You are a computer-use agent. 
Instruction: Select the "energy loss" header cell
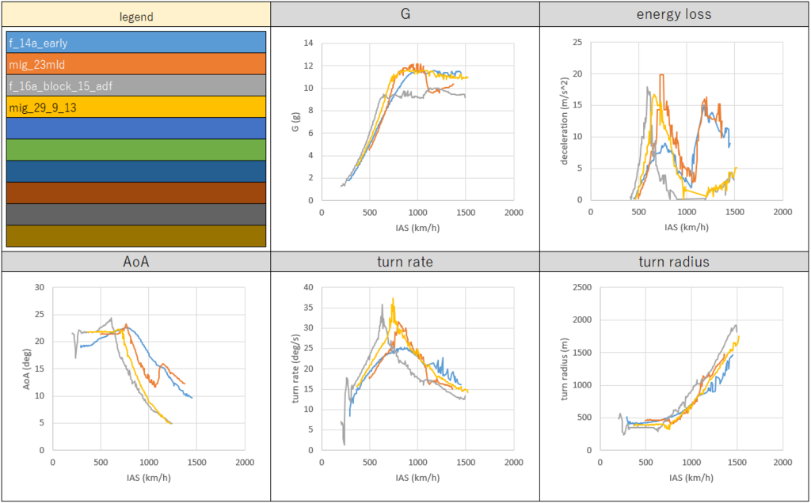(674, 13)
